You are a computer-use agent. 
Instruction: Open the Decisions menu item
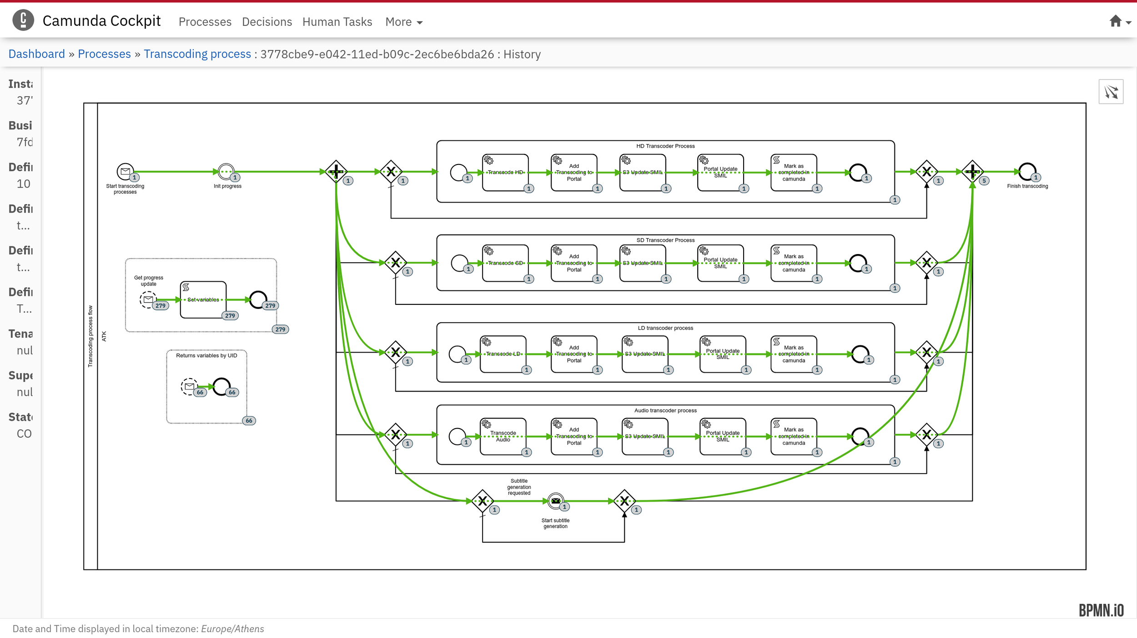(x=267, y=22)
